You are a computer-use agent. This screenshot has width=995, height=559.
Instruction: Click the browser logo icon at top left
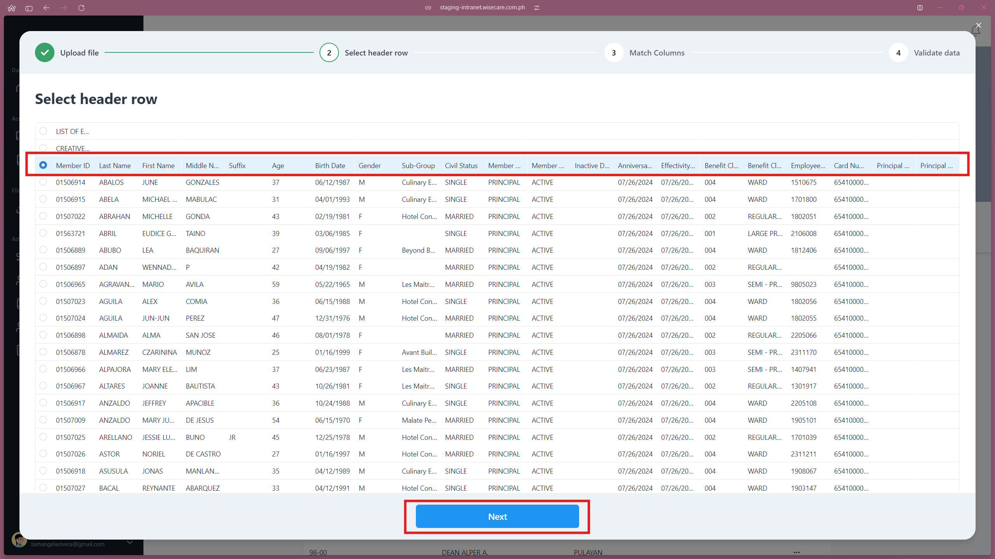(x=12, y=8)
